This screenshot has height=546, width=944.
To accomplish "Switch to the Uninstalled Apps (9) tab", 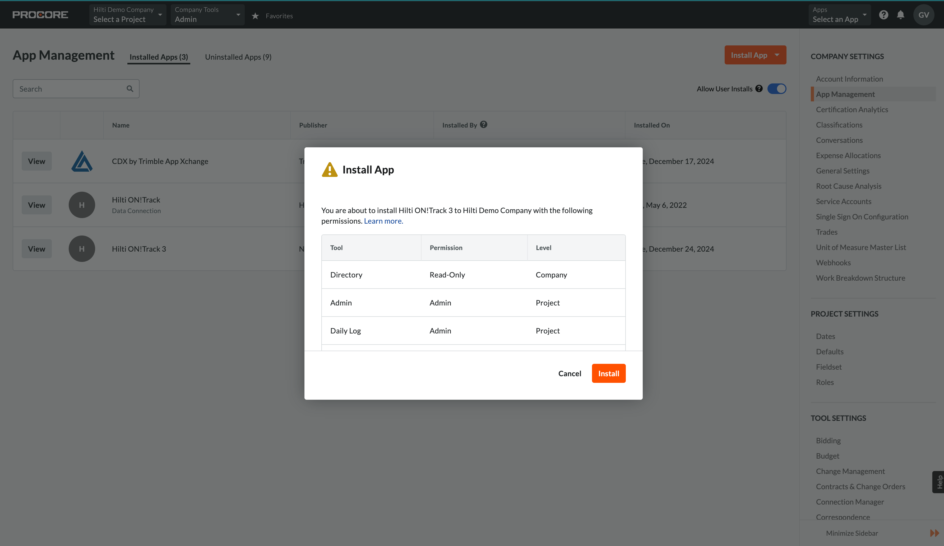I will tap(238, 57).
